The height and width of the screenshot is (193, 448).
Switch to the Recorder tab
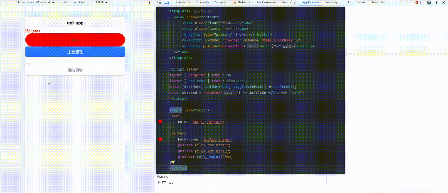[378, 2]
